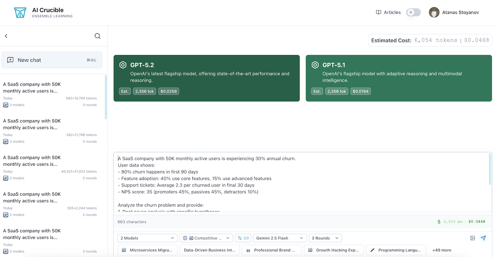Open the Articles menu item

[388, 12]
